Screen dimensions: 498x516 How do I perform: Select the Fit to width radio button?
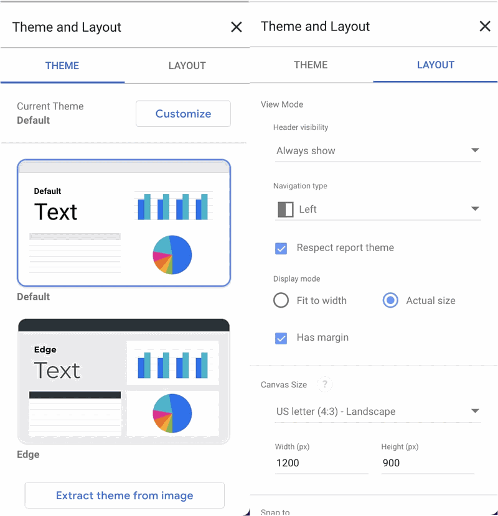pos(281,301)
